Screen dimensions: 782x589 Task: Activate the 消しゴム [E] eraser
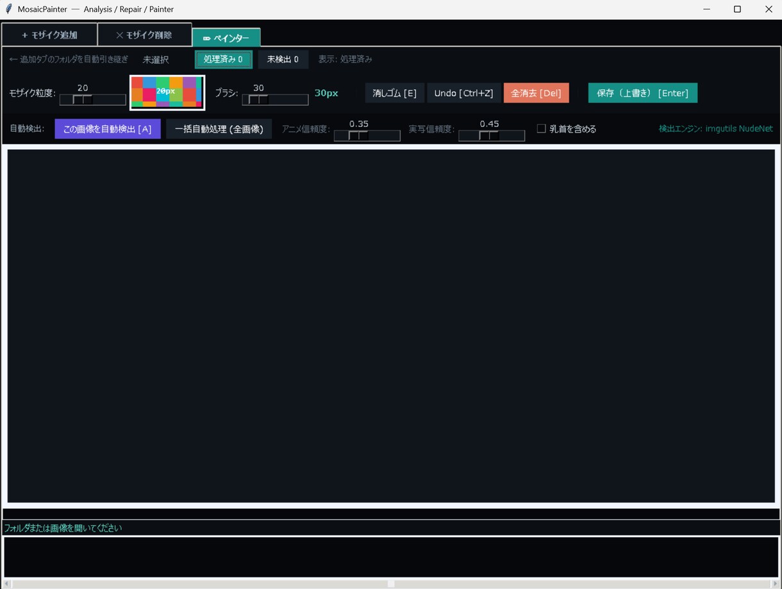tap(395, 93)
